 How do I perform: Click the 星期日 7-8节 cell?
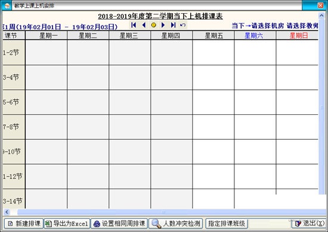[x=297, y=127]
